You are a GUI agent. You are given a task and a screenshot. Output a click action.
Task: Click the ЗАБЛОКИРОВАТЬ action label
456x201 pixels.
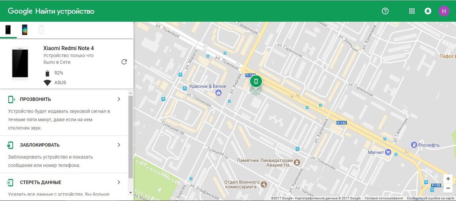click(40, 145)
